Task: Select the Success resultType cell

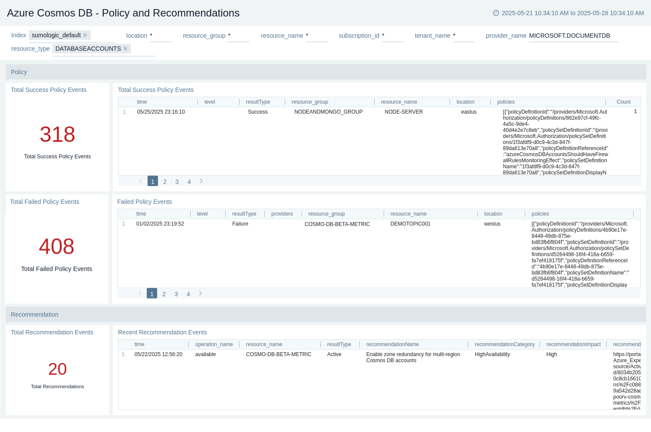Action: [258, 112]
